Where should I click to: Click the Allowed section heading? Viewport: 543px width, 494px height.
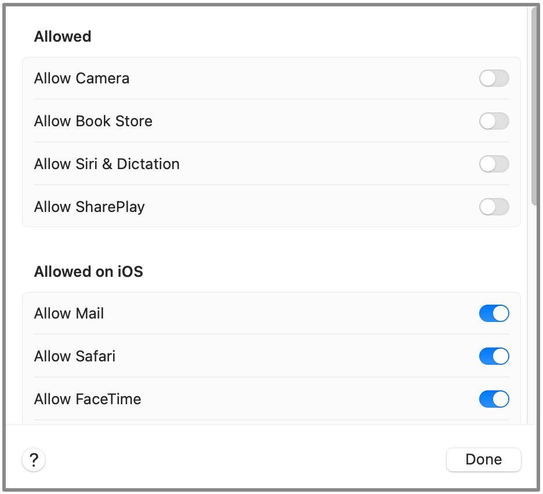63,36
